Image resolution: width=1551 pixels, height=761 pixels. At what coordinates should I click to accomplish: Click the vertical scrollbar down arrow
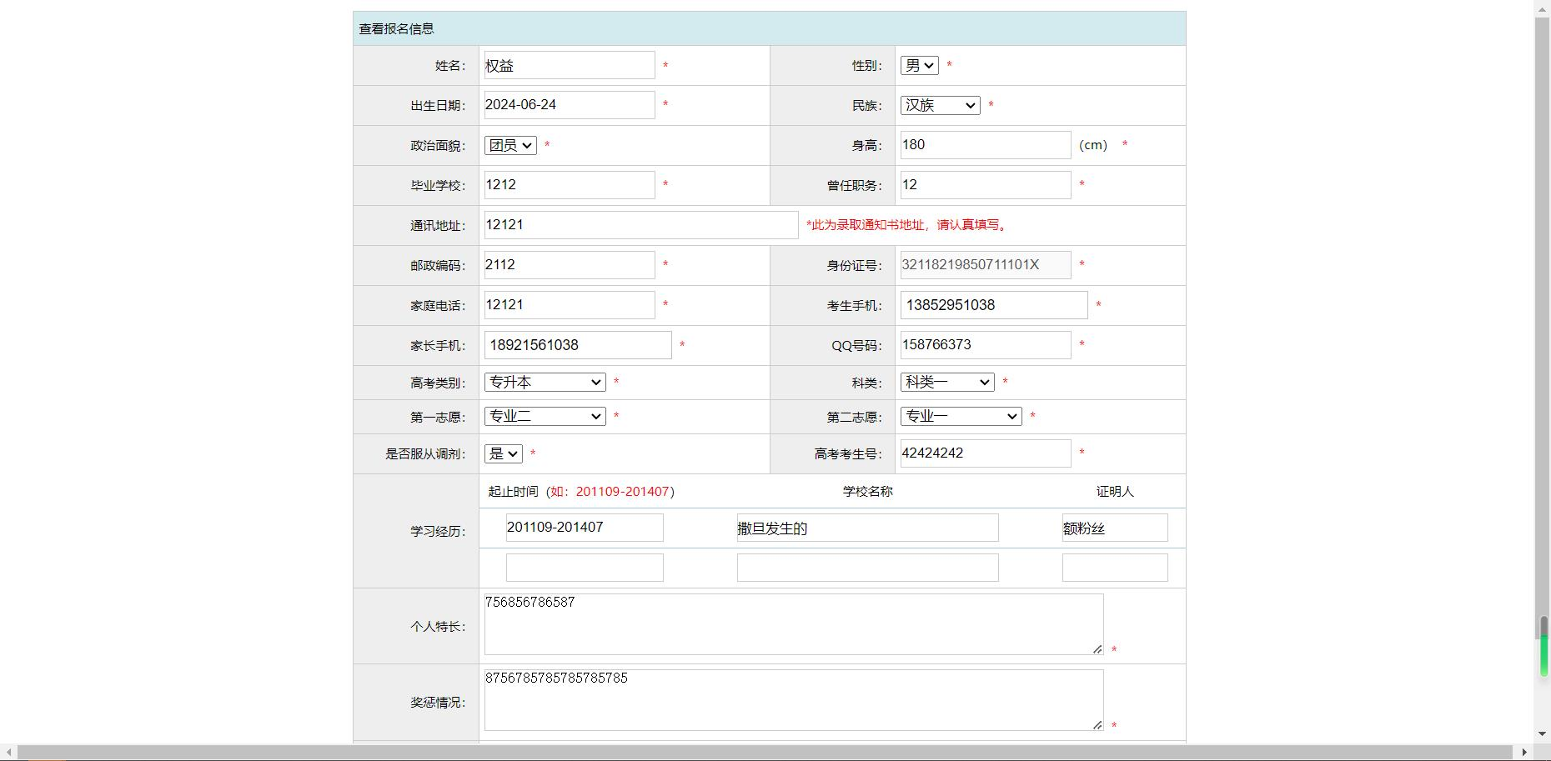coord(1543,734)
